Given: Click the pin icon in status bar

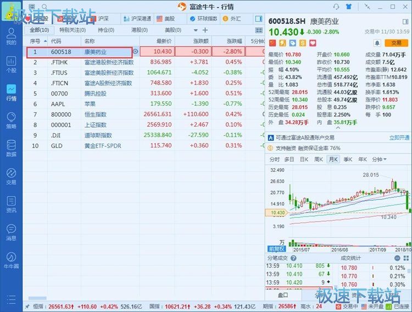Looking at the screenshot, I should [x=27, y=307].
